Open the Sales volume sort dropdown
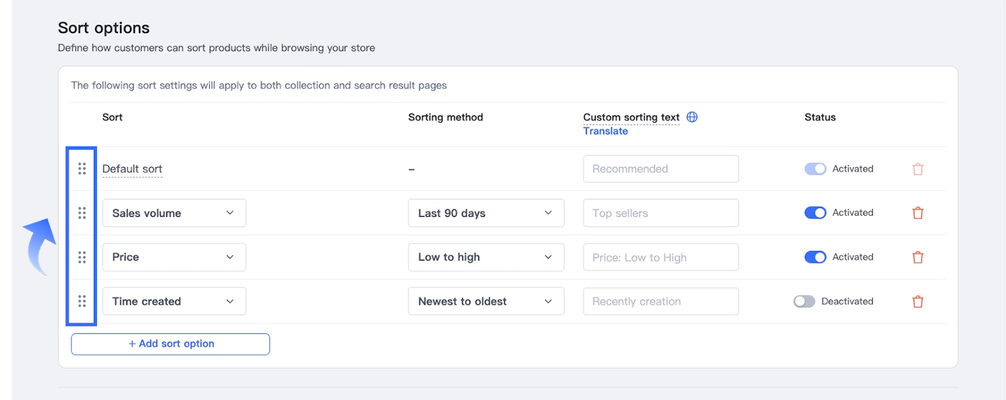Screen dimensions: 1006x400 coord(174,213)
